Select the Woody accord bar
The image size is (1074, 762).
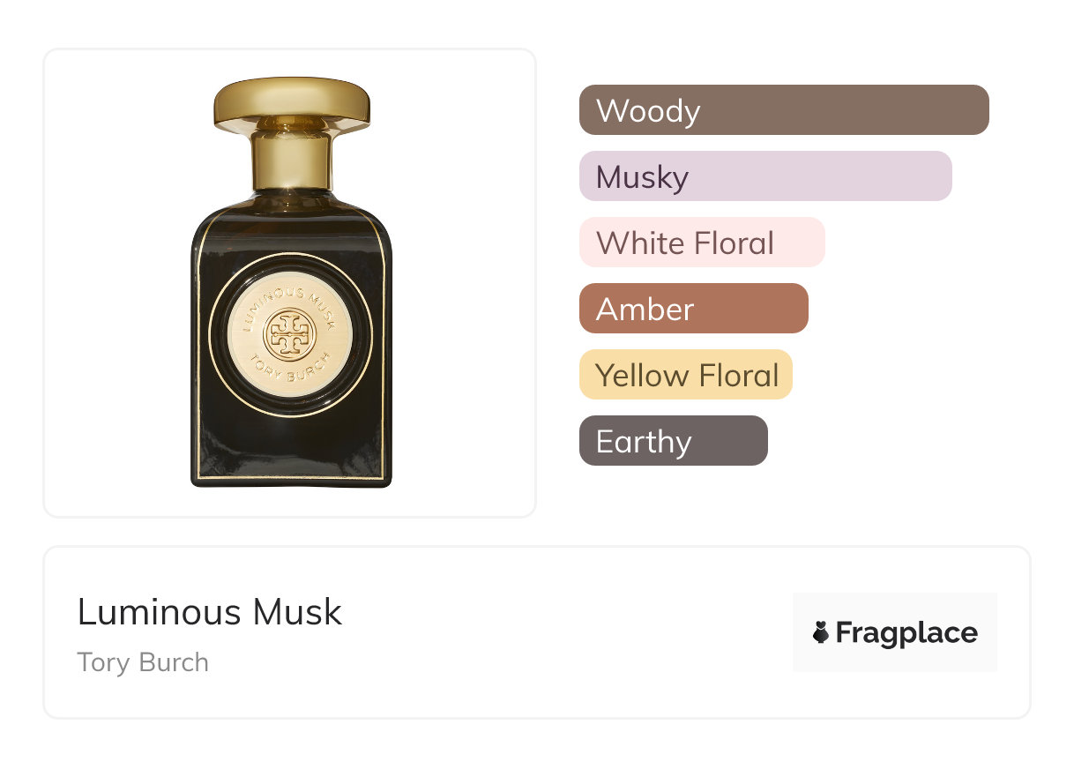point(783,110)
